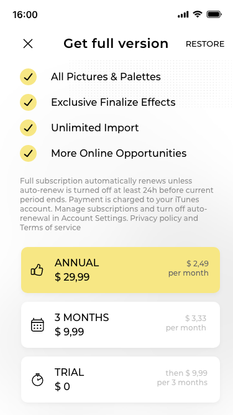Tap the $ 3,33 per month label
The image size is (233, 415).
pyautogui.click(x=186, y=323)
